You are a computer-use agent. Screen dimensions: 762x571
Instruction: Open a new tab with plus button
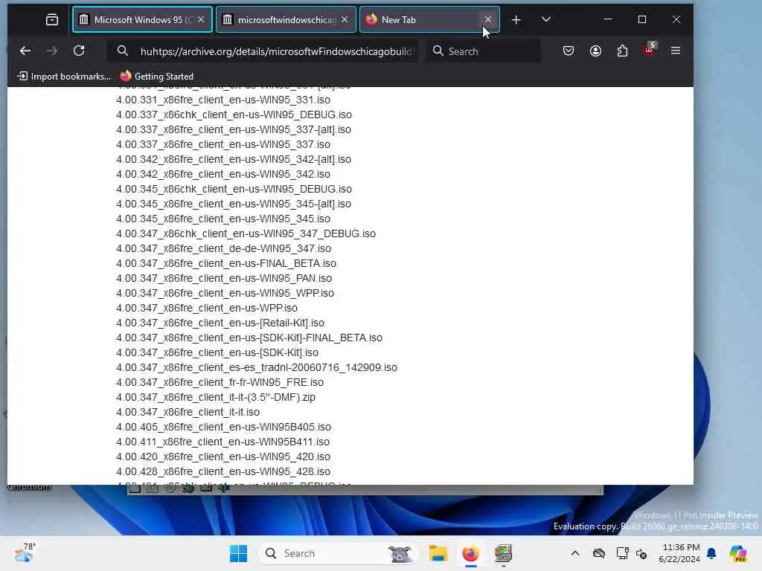point(516,19)
